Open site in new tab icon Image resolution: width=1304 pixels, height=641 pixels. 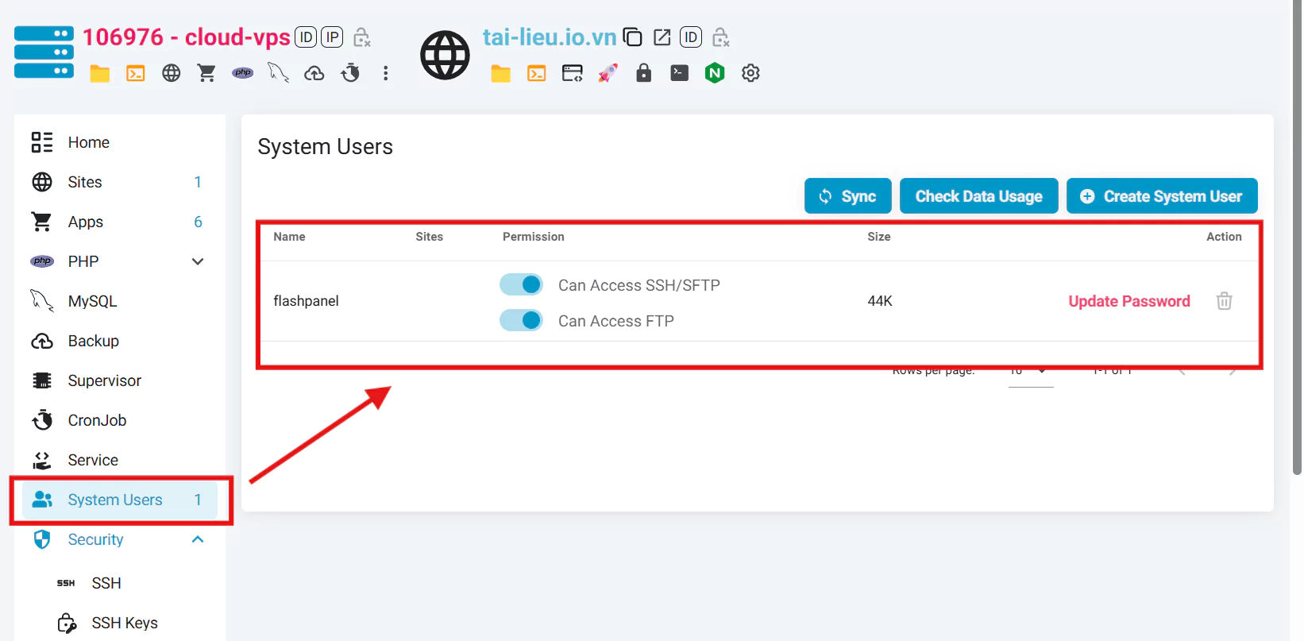(662, 37)
